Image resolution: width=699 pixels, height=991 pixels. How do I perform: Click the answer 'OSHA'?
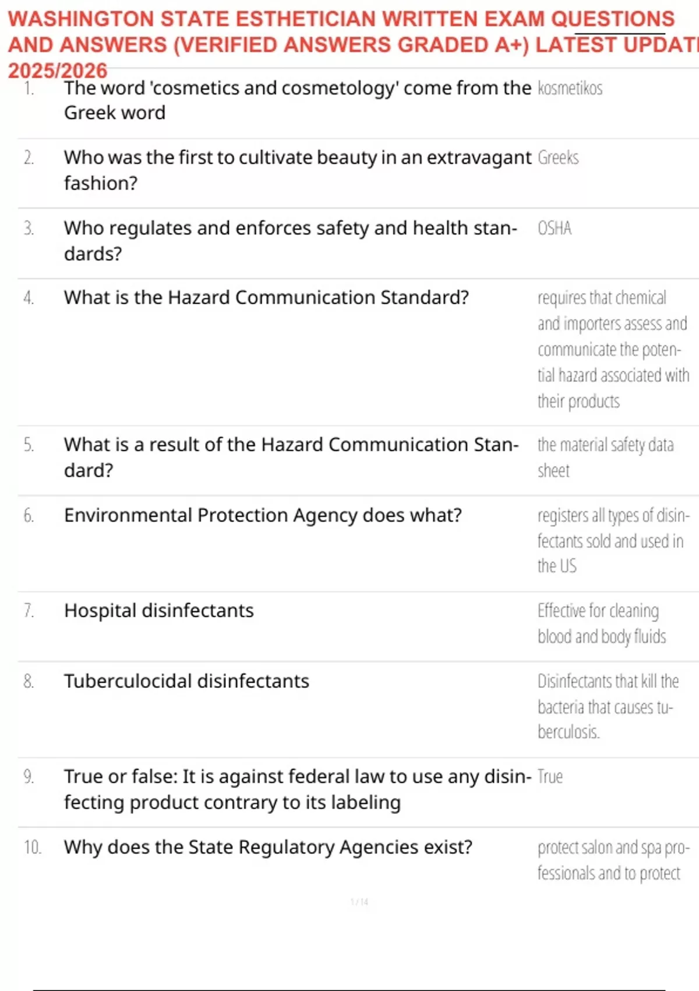coord(555,228)
